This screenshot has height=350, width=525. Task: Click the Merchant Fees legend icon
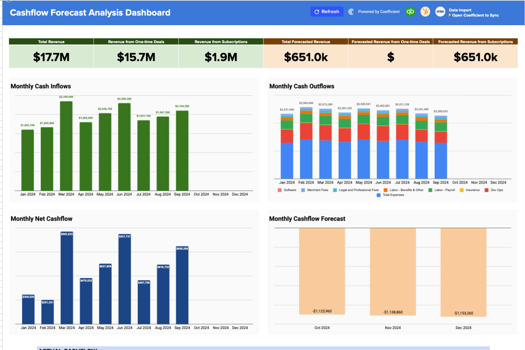tap(303, 190)
